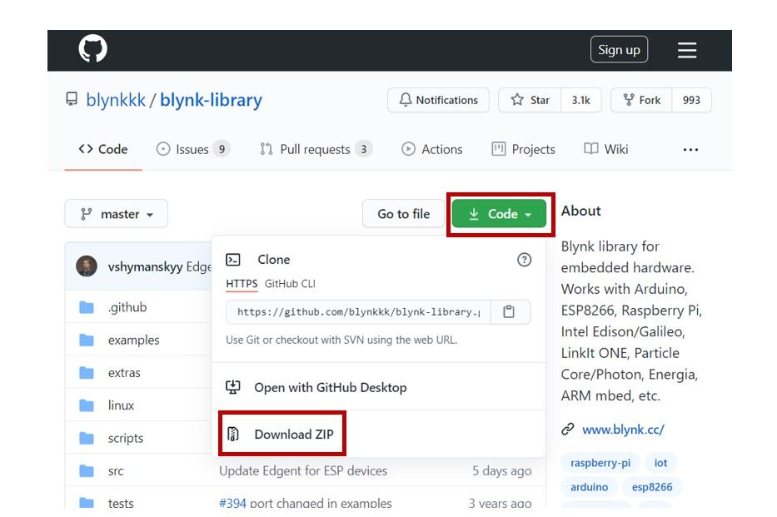Image resolution: width=777 pixels, height=517 pixels.
Task: Open the Clone help question mark
Action: pos(524,260)
